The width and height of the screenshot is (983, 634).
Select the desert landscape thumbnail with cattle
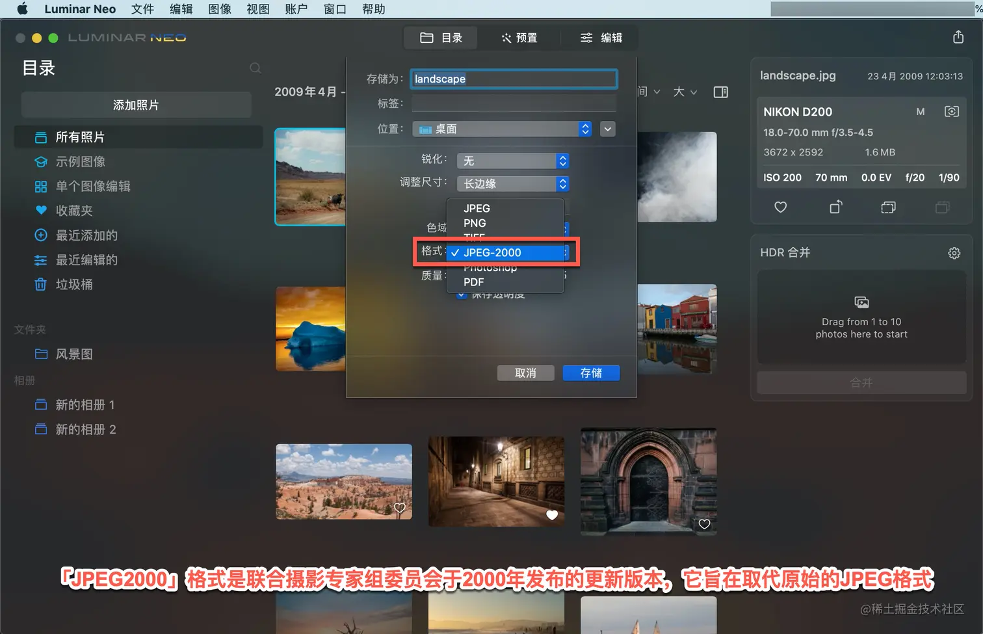(x=311, y=177)
